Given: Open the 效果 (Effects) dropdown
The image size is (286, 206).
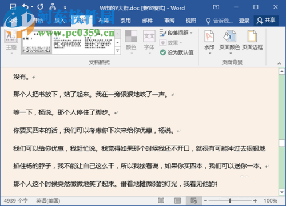Looking at the screenshot, I should [170, 43].
